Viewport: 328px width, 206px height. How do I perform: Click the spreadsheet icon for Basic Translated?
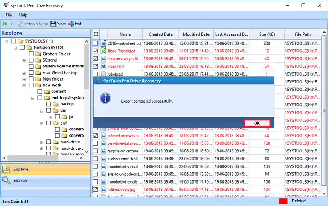(x=103, y=51)
